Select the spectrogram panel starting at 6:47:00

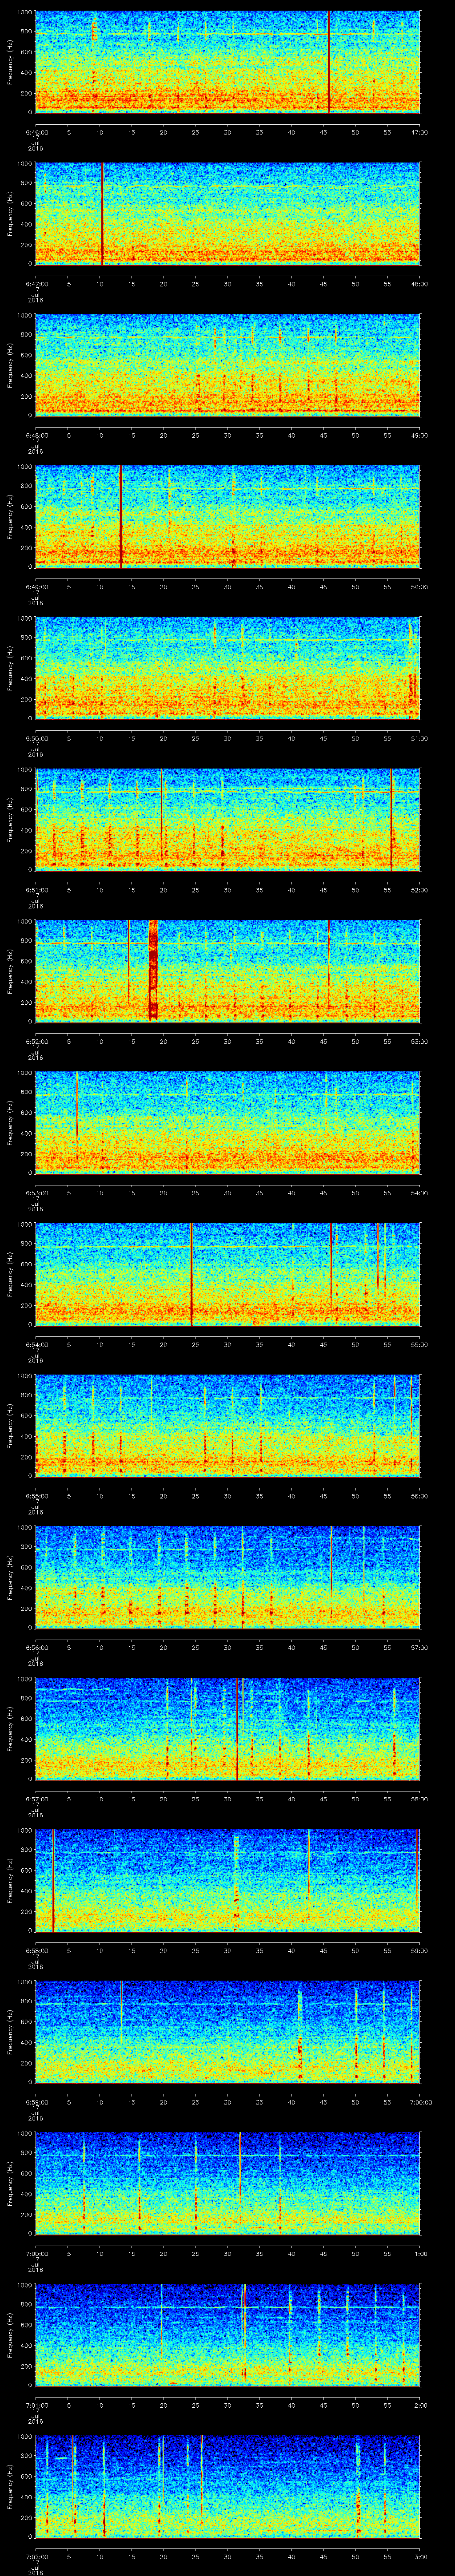point(227,213)
